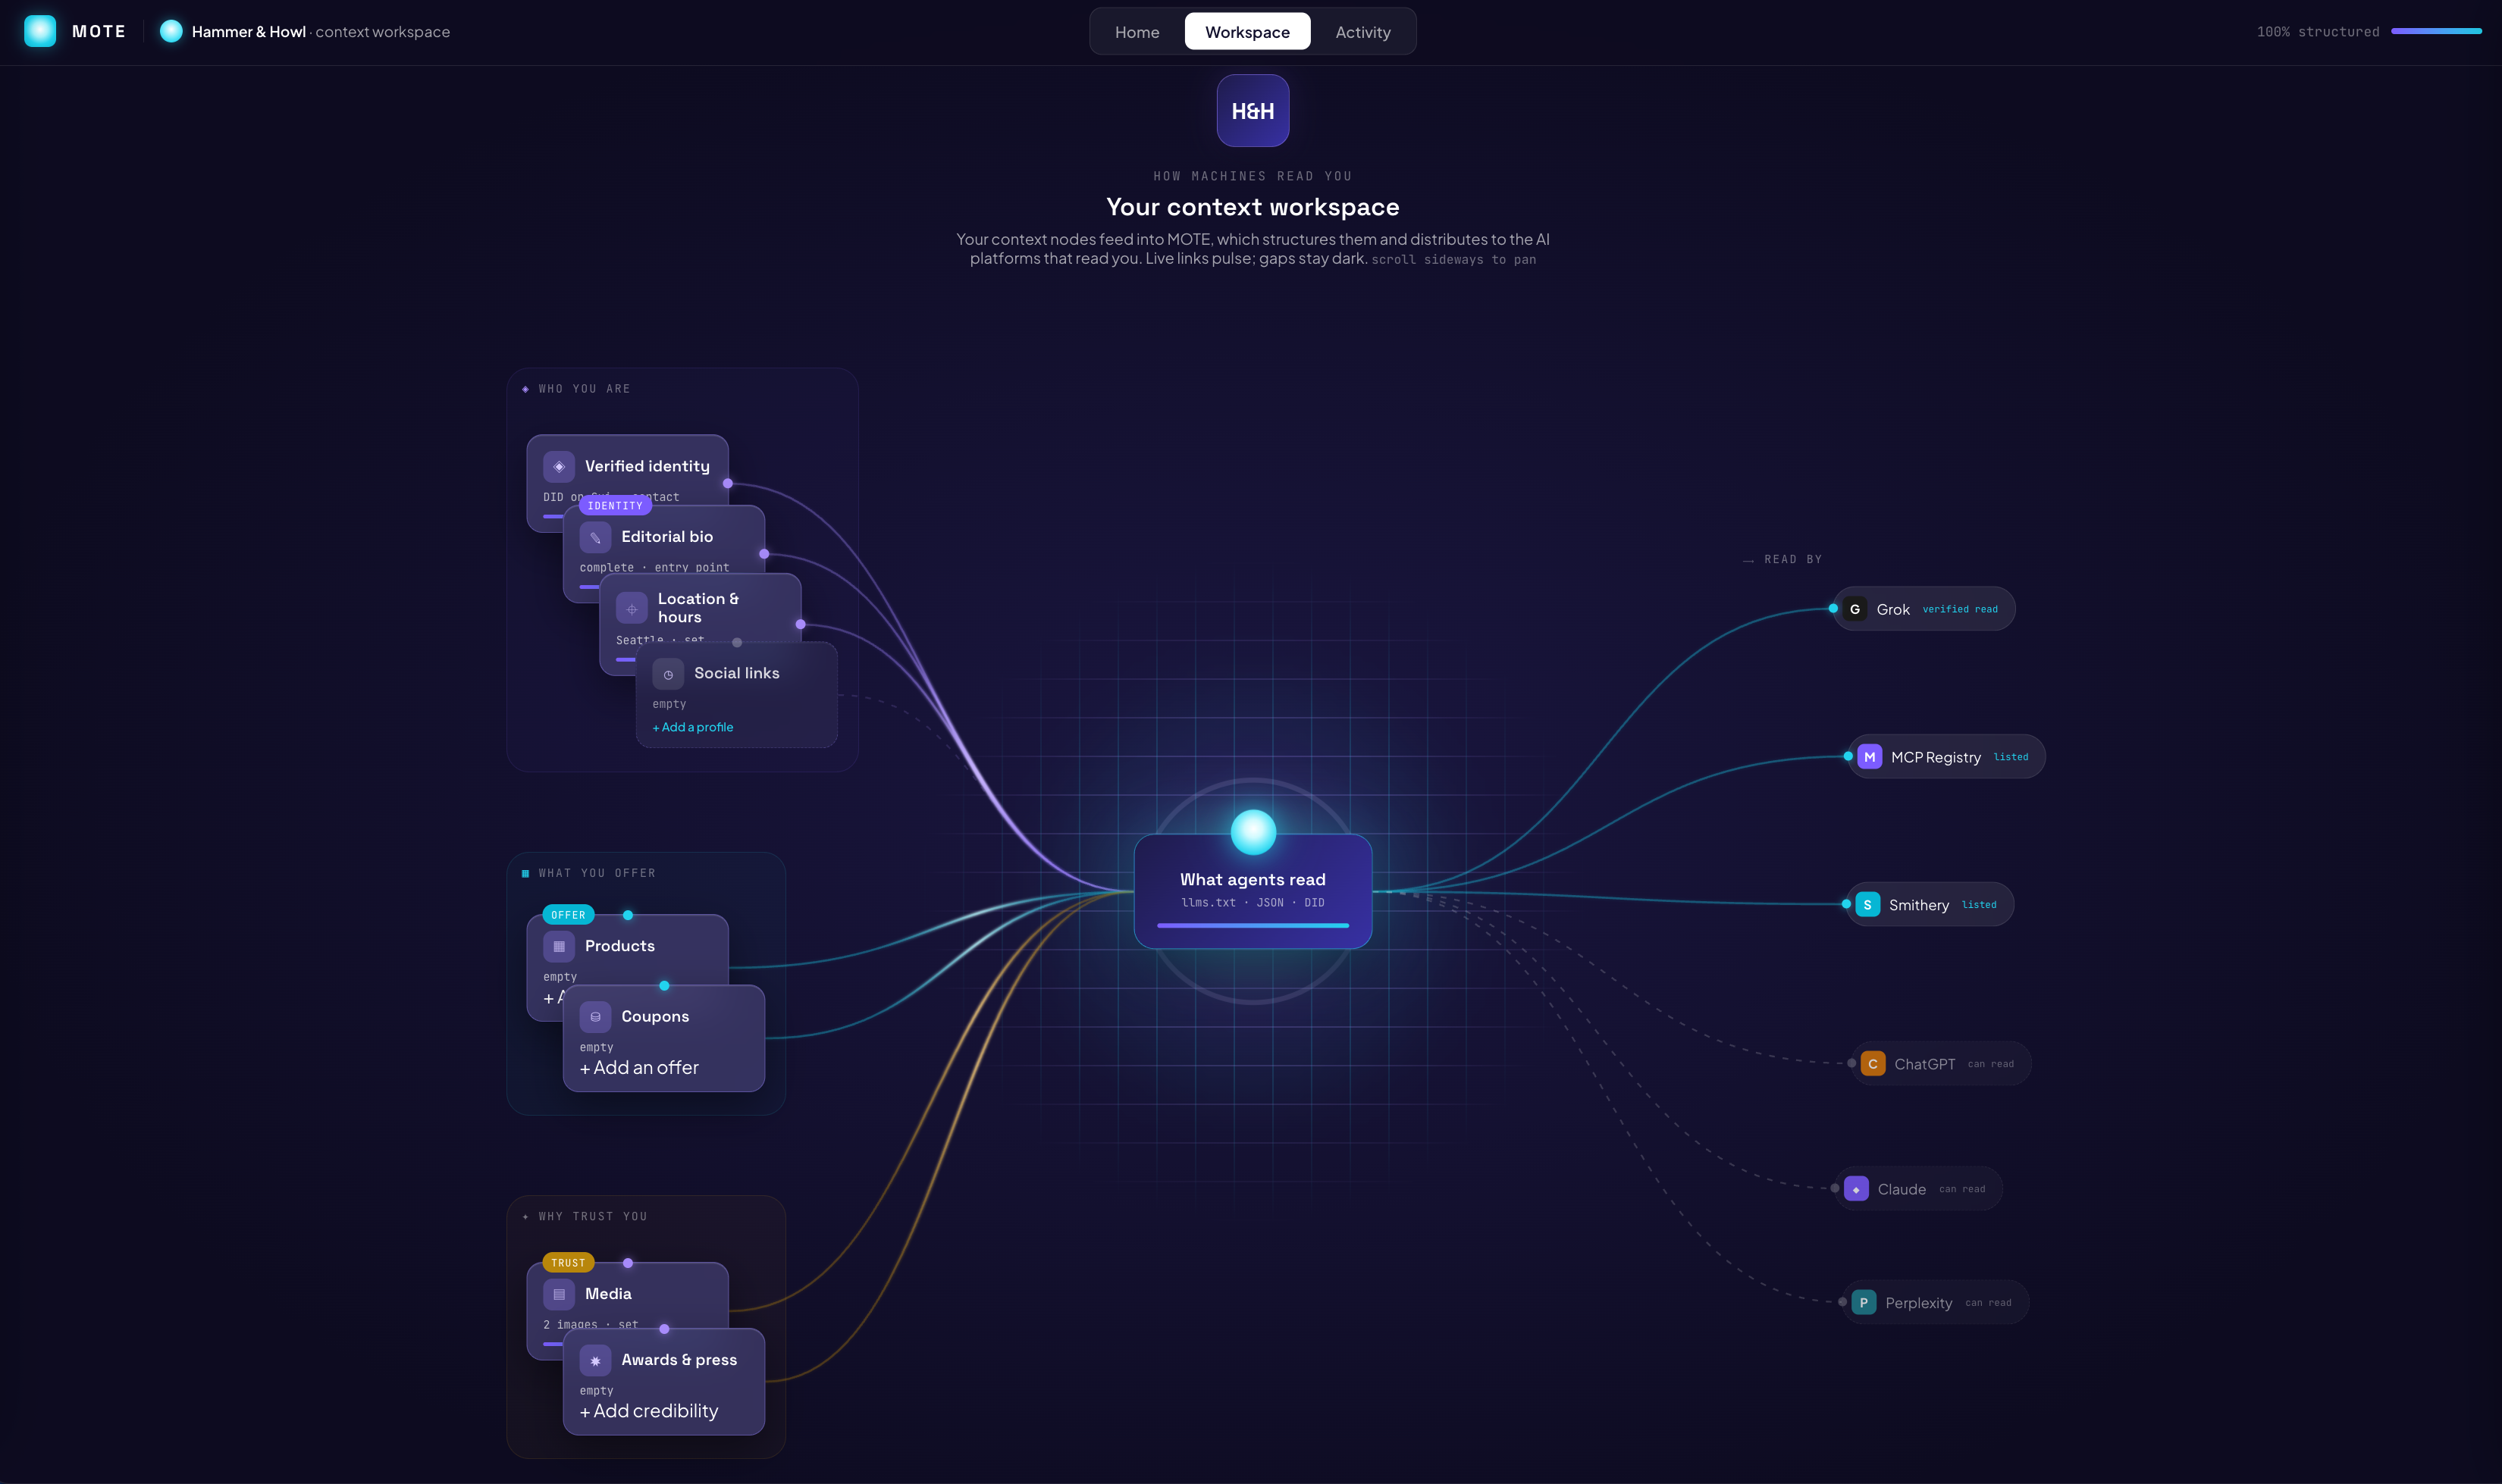2502x1484 pixels.
Task: Select the Perplexity can read chip
Action: click(1935, 1303)
